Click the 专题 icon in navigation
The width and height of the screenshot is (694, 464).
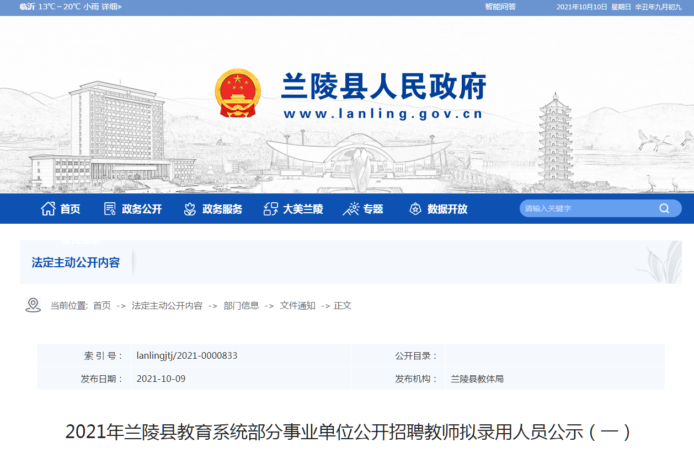(351, 209)
